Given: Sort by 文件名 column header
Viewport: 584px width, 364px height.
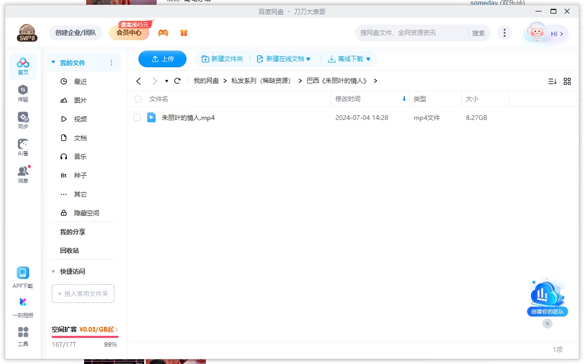Looking at the screenshot, I should coord(159,99).
